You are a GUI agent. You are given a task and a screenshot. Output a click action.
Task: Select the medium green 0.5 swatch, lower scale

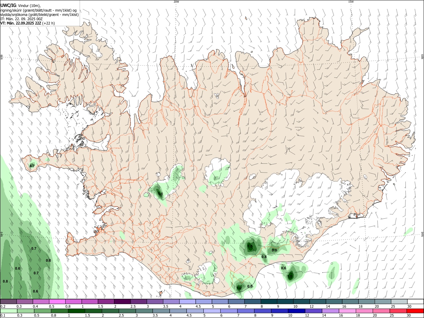click(42, 311)
